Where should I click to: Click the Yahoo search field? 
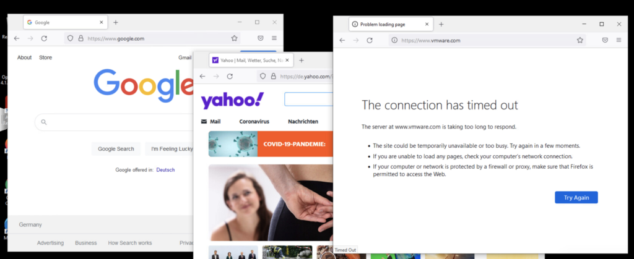click(x=309, y=100)
